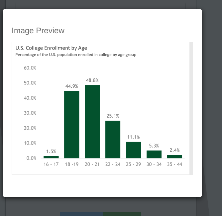Viewport: 222px width, 216px height.
Task: Click the 0.0% y-axis label
Action: pos(32,158)
